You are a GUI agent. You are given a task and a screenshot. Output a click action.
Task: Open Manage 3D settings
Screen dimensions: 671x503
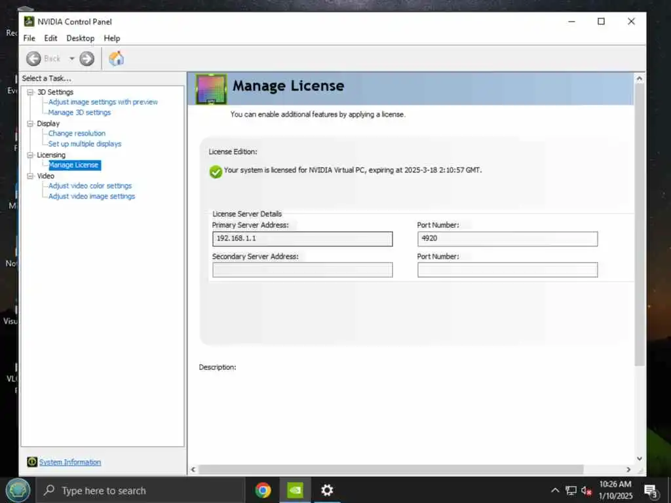click(79, 112)
